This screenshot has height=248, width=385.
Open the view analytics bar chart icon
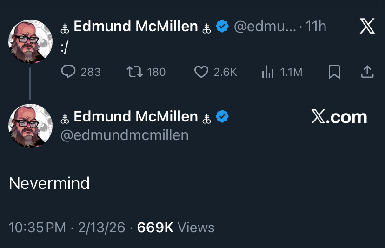(x=267, y=72)
